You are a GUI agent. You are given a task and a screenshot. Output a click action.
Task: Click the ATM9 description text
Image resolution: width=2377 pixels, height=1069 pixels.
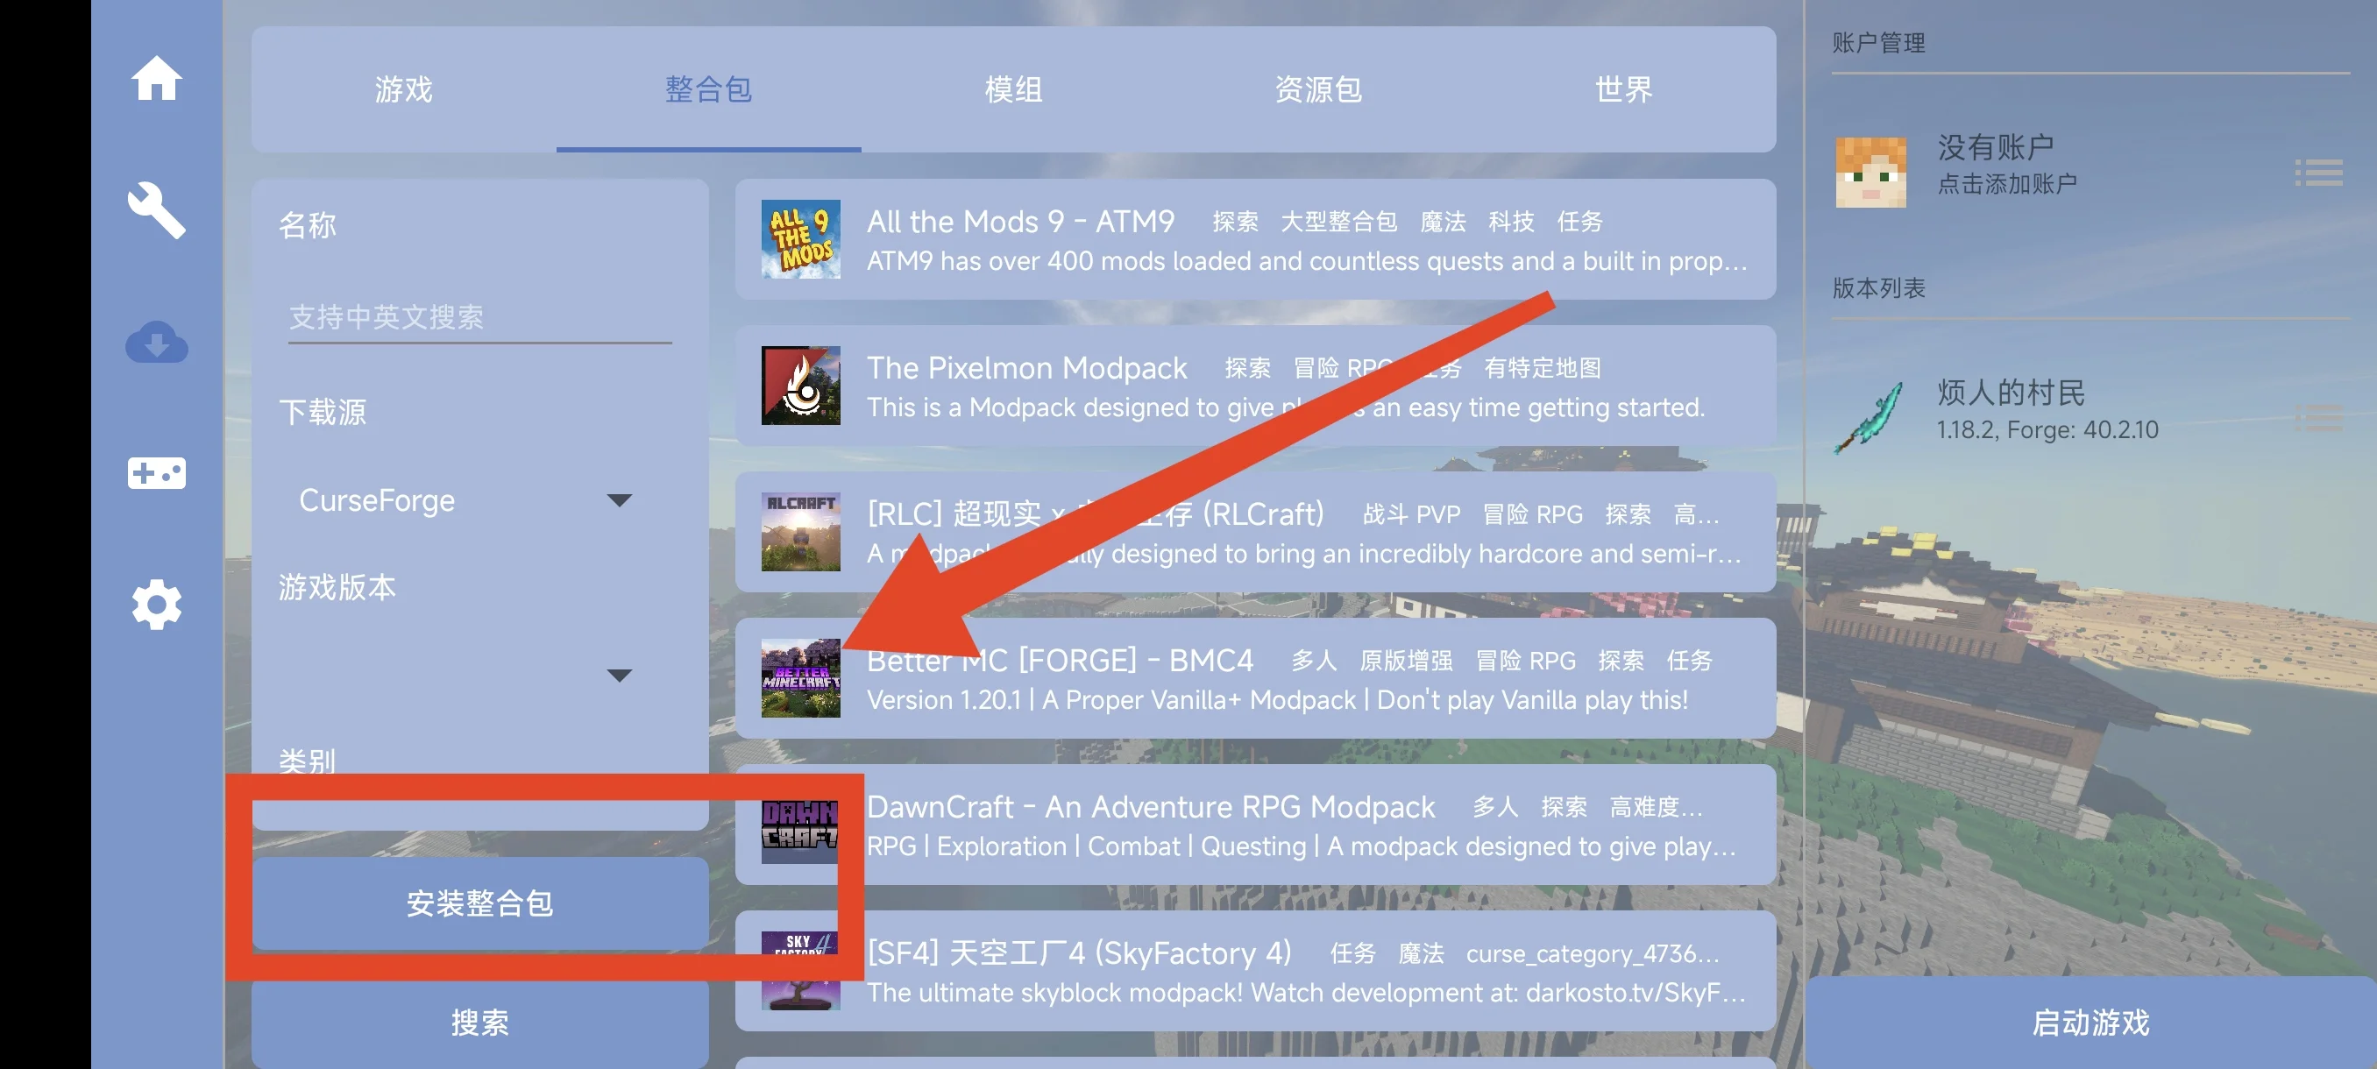(x=1307, y=261)
